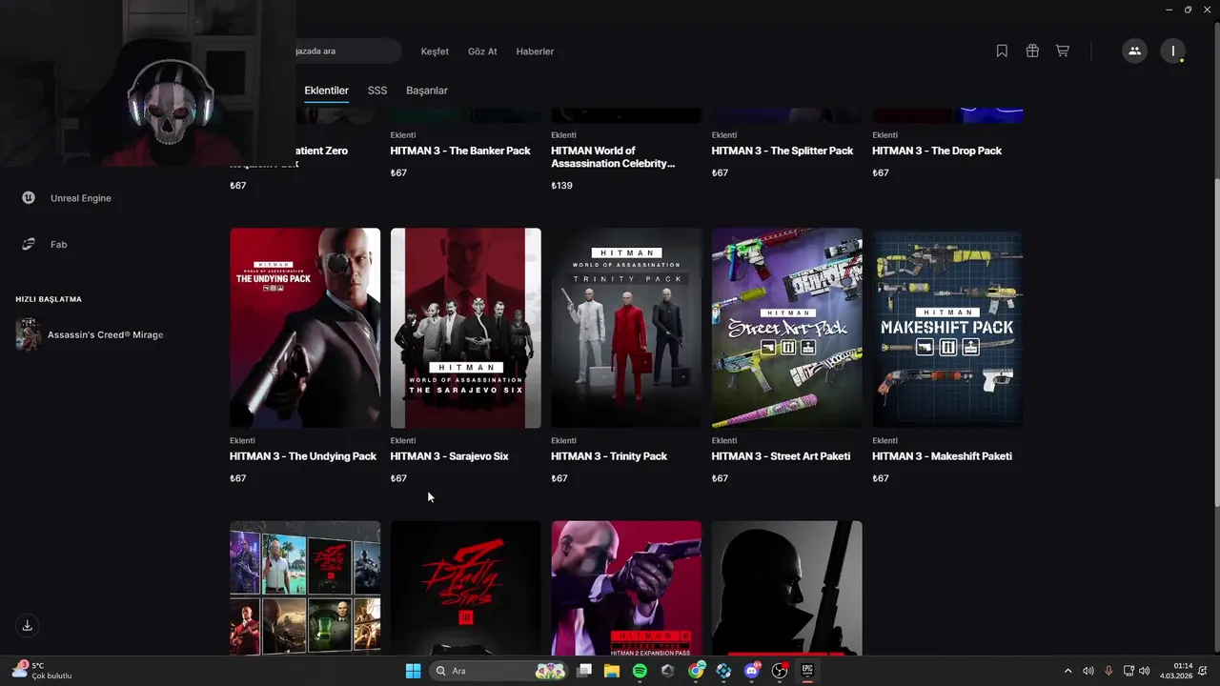Viewport: 1220px width, 686px height.
Task: Open the Göz At menu
Action: pyautogui.click(x=482, y=51)
